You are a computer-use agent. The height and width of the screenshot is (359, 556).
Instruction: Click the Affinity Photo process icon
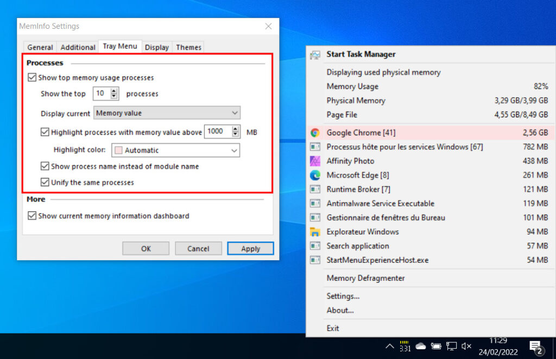click(x=315, y=161)
